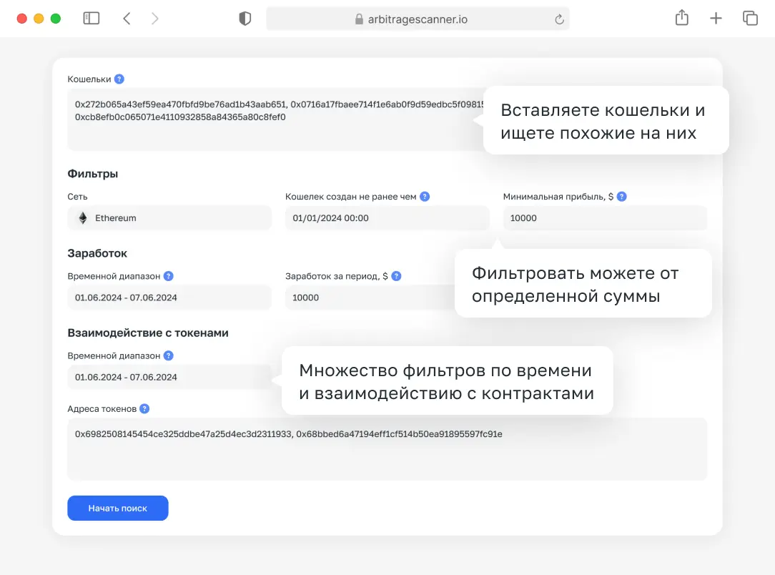Click help icon for Взаимодействие Временной диапазон
This screenshot has height=575, width=775.
(x=168, y=355)
